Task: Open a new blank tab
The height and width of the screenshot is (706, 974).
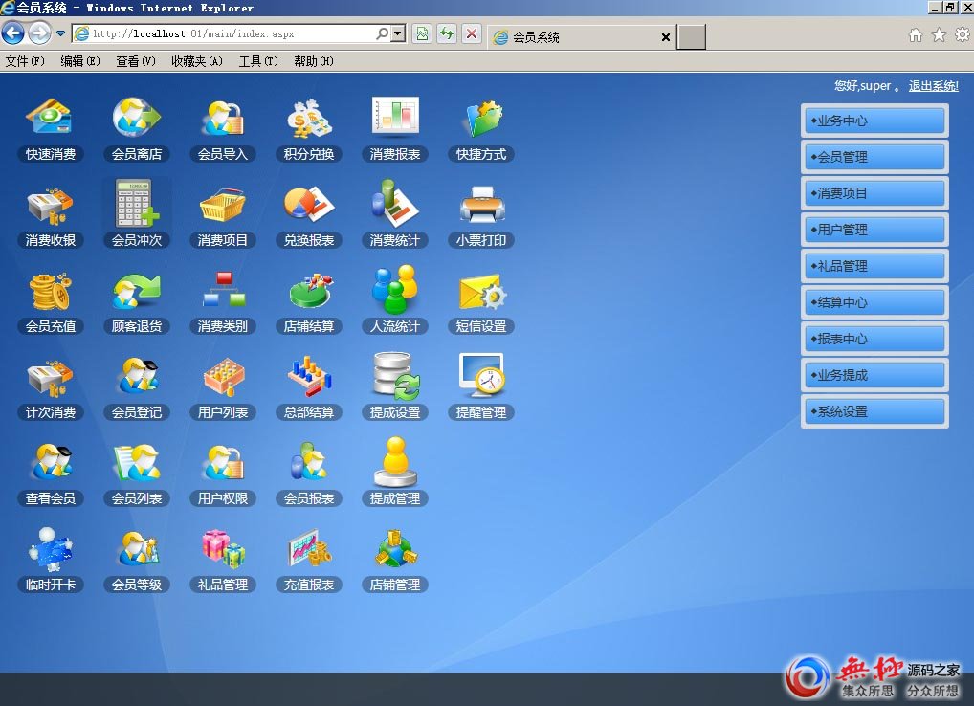Action: pyautogui.click(x=692, y=37)
